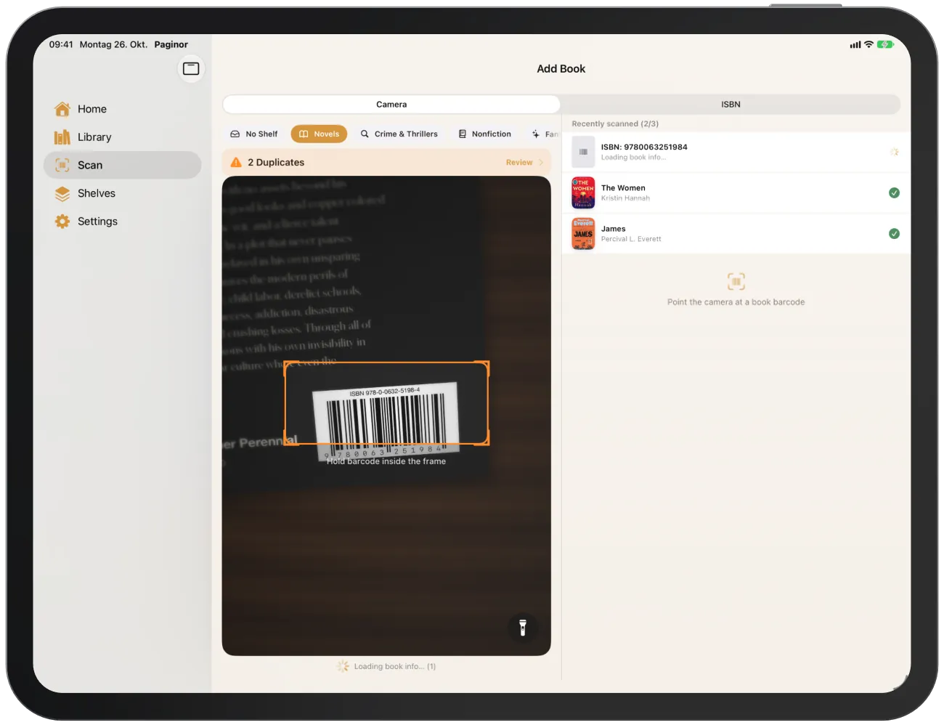The width and height of the screenshot is (944, 725).
Task: Click the barcode scanner icon above the hint
Action: 736,281
